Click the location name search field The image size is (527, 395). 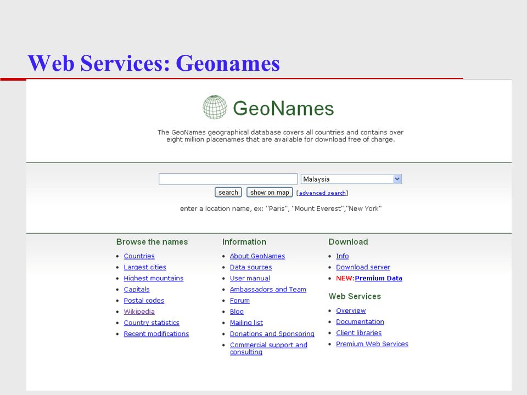click(x=228, y=179)
